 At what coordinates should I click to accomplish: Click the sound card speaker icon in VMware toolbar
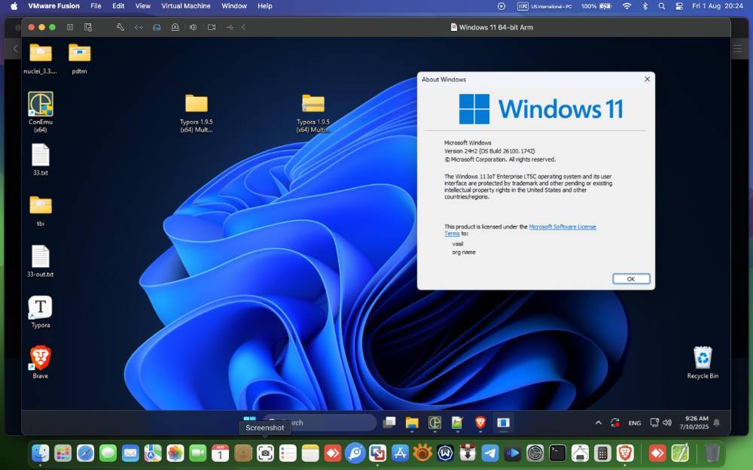pos(193,27)
